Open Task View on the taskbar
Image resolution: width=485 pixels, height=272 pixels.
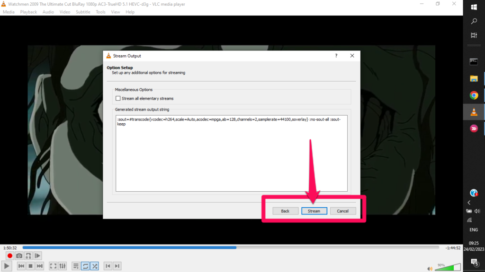[474, 35]
